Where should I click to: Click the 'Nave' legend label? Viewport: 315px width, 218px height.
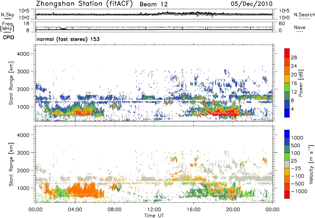[299, 27]
